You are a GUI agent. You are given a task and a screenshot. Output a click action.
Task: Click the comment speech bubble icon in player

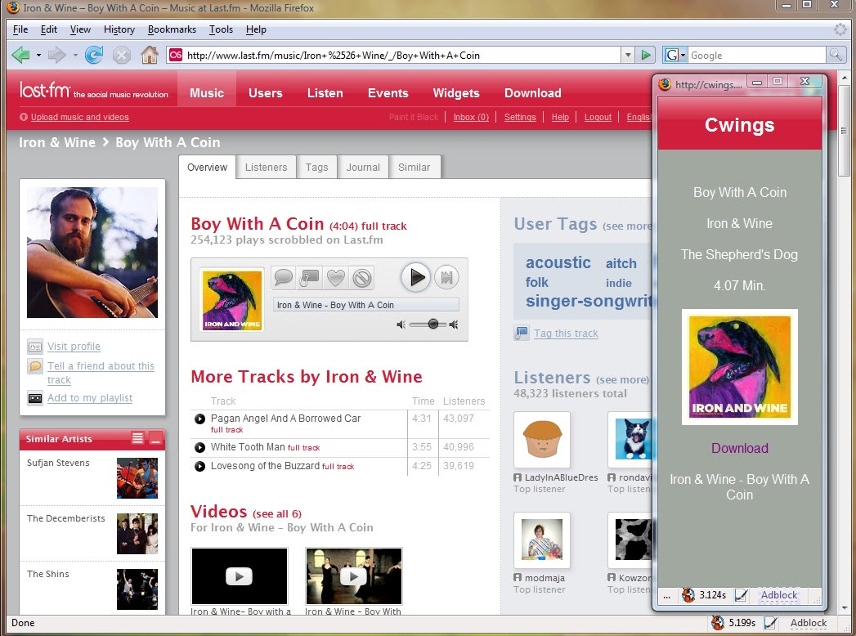pos(284,277)
